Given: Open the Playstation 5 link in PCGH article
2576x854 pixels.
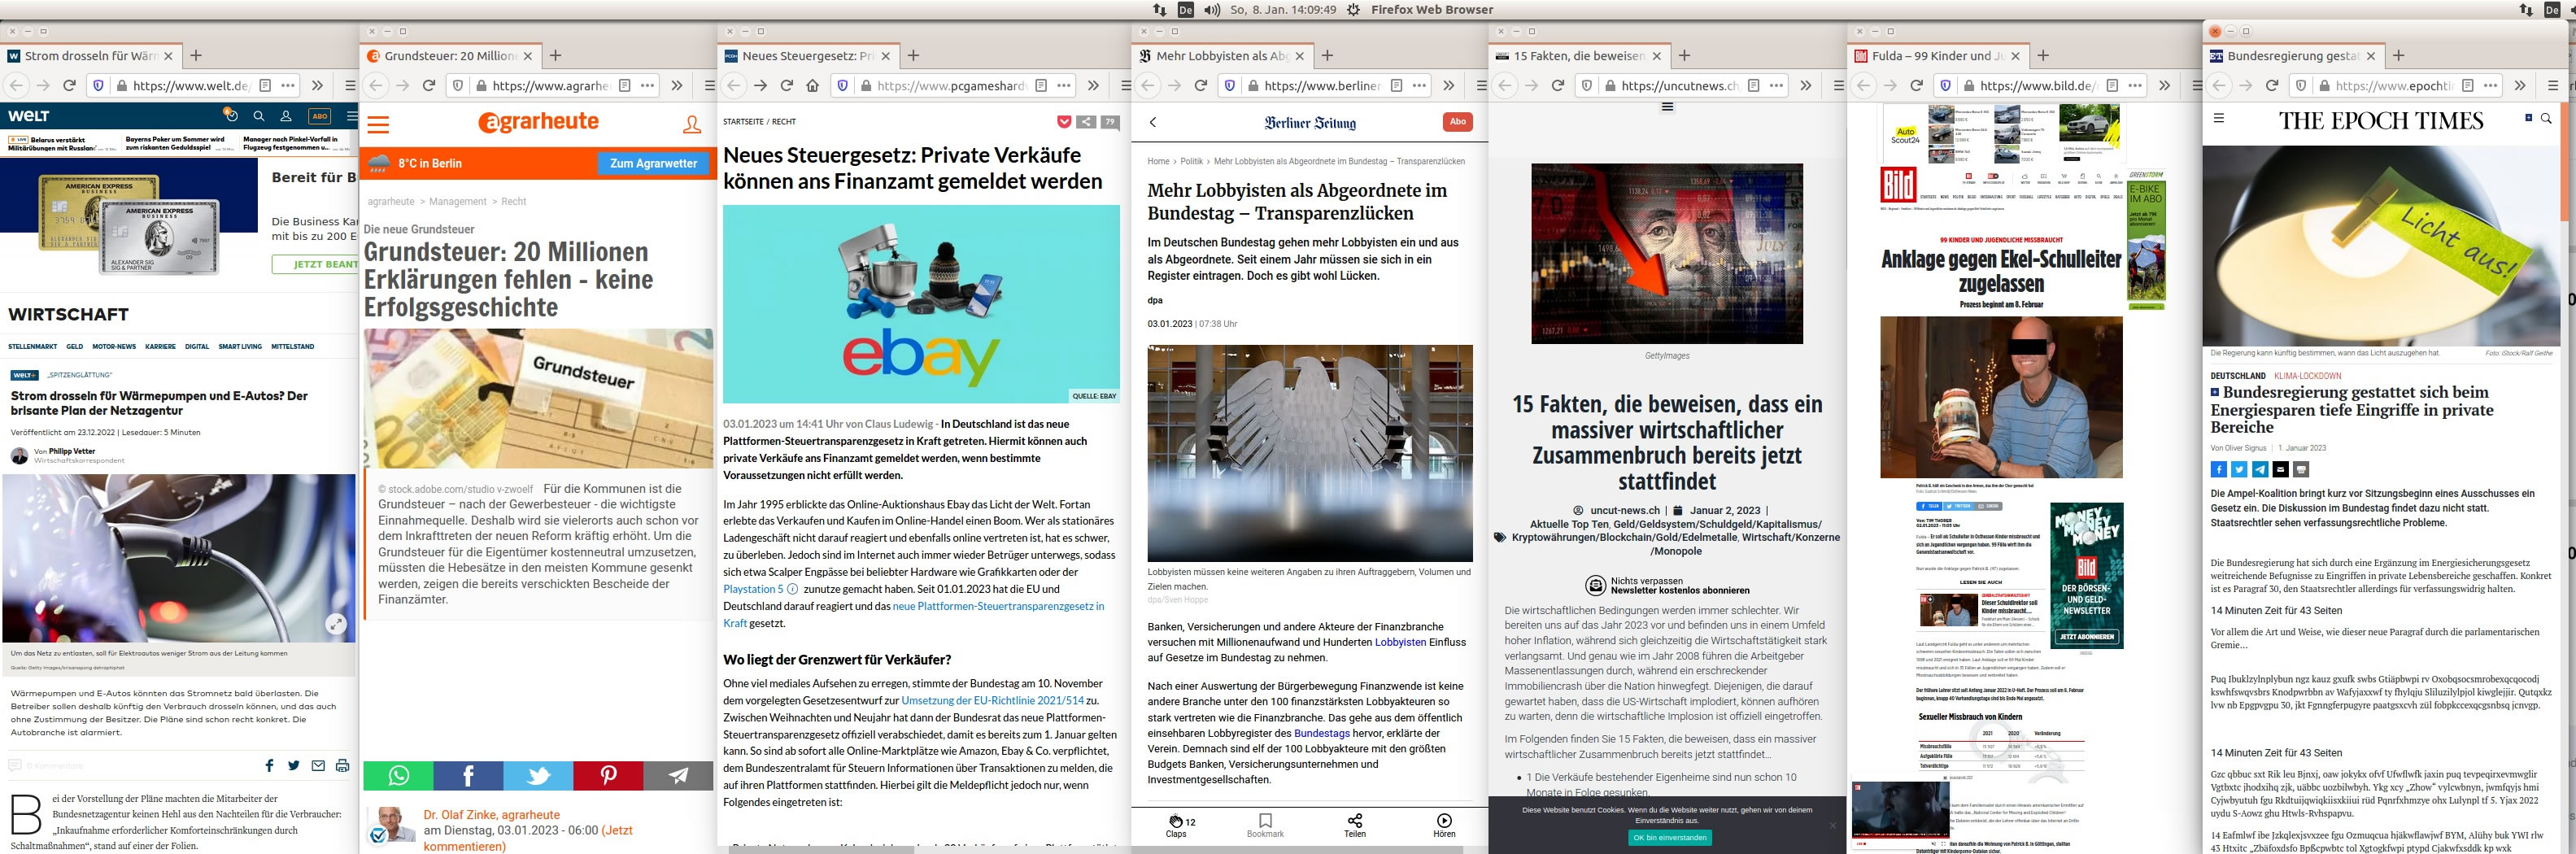Looking at the screenshot, I should [x=753, y=589].
